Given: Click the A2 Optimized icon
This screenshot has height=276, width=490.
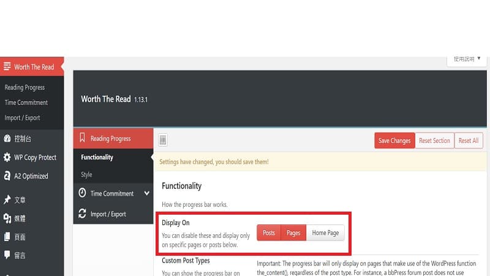Looking at the screenshot, I should pyautogui.click(x=7, y=176).
